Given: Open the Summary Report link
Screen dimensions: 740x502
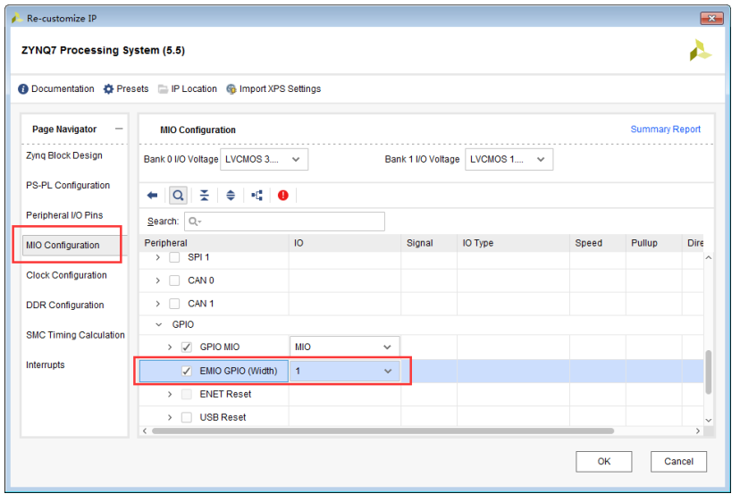Looking at the screenshot, I should (666, 130).
